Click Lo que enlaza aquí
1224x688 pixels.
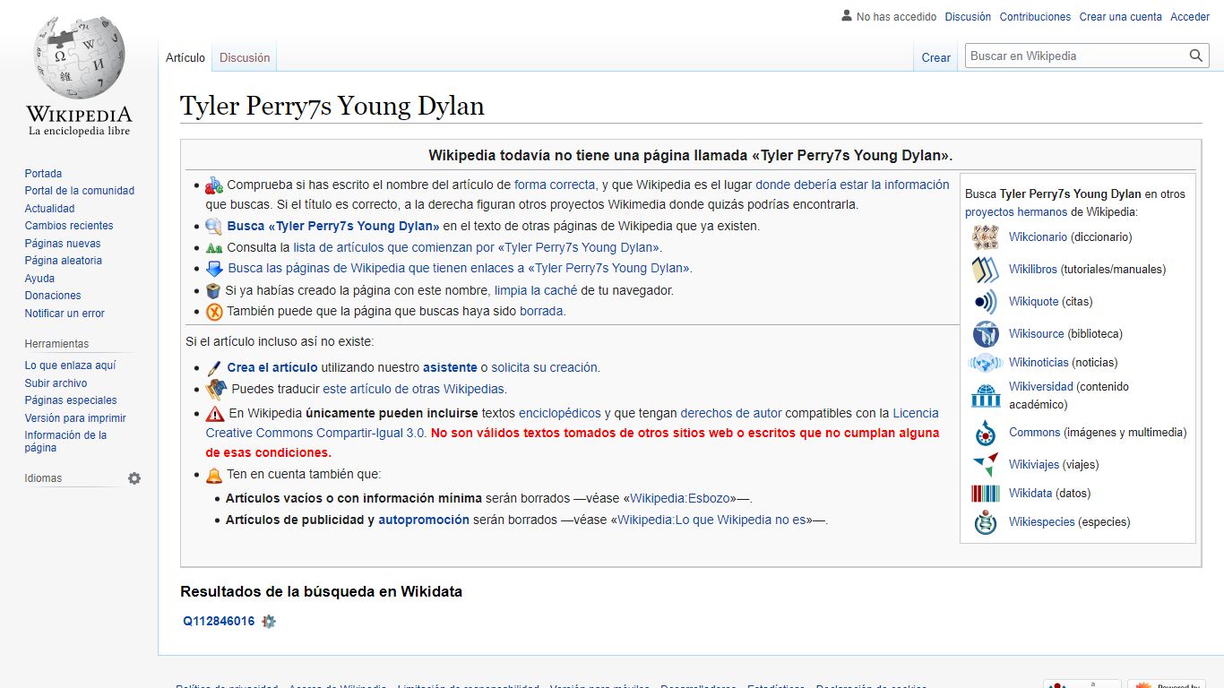[x=70, y=365]
